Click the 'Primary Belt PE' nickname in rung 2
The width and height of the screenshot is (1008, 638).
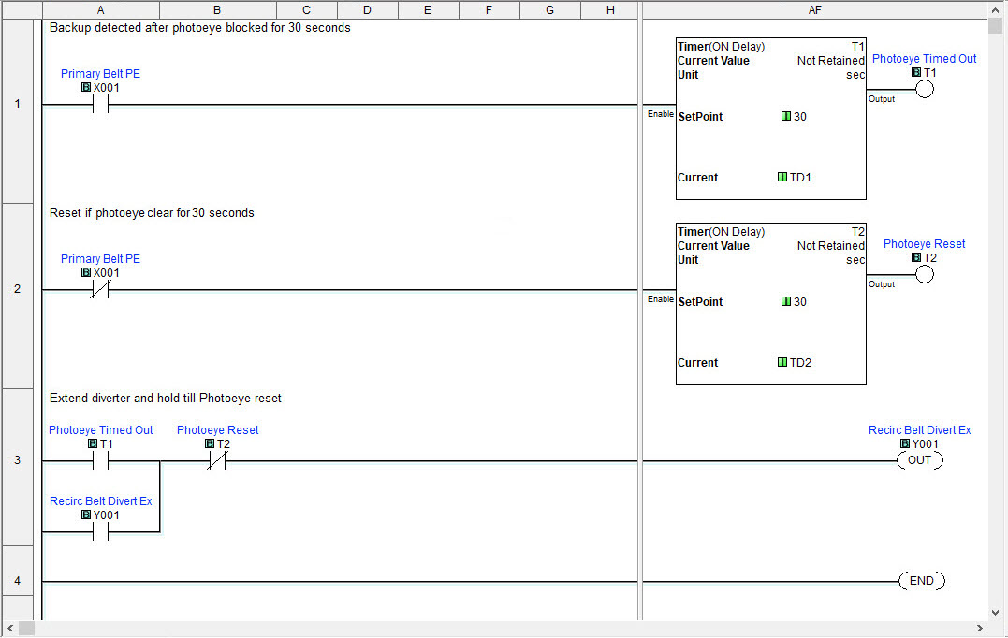tap(100, 258)
